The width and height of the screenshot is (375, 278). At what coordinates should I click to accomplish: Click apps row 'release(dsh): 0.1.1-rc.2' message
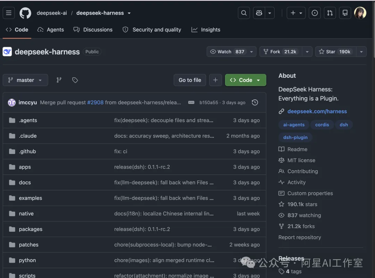tap(142, 167)
